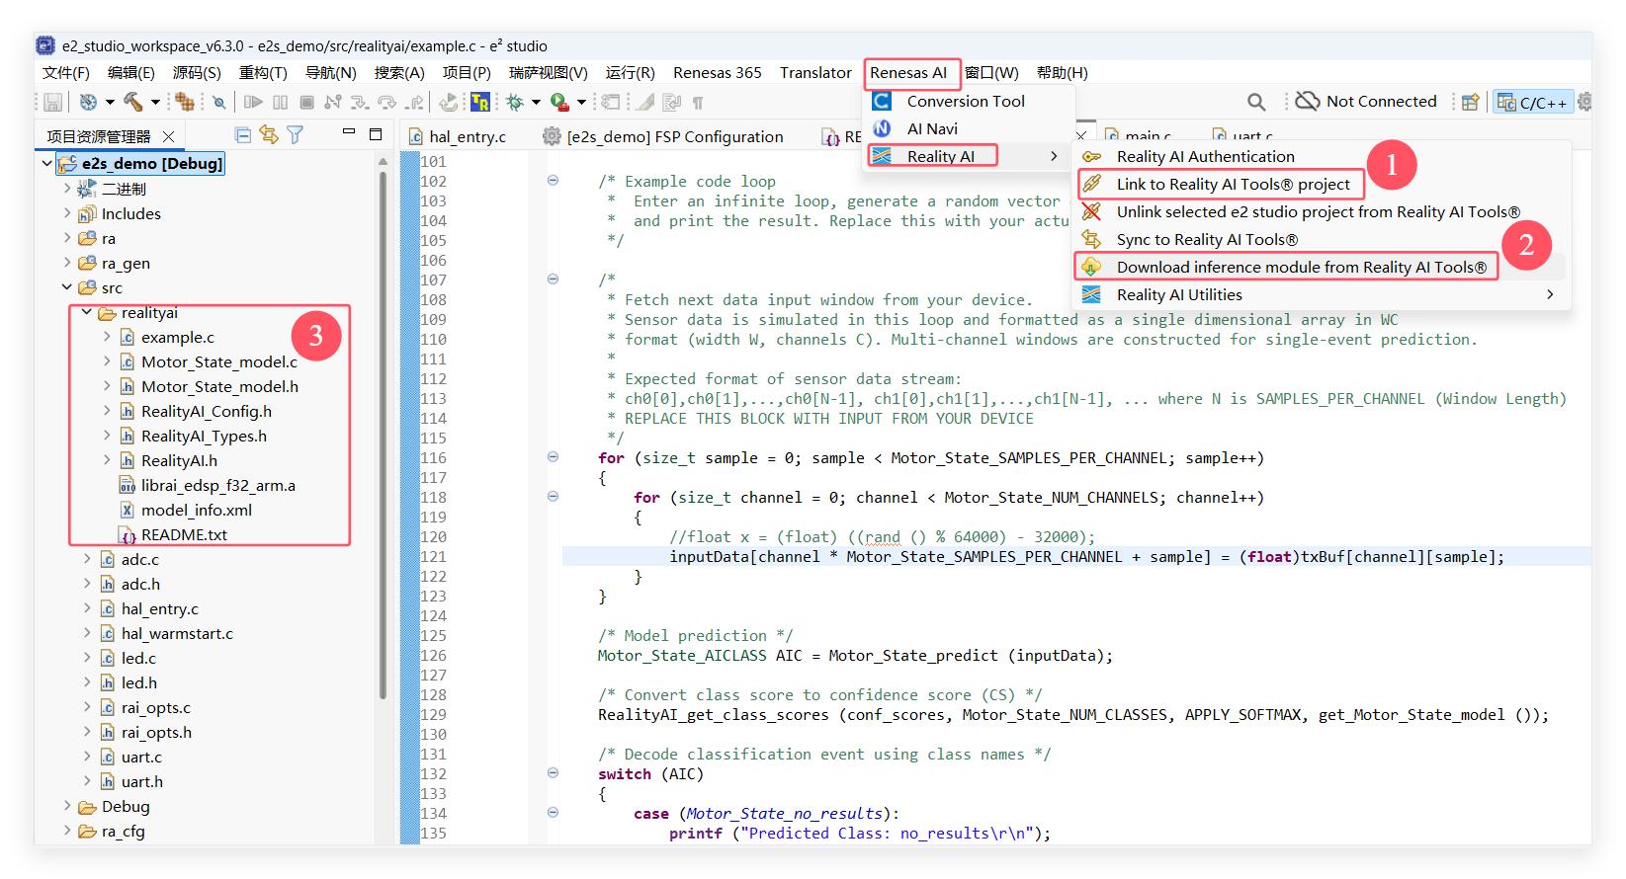This screenshot has width=1626, height=879.
Task: Open the 帮助(H) menu
Action: (x=1063, y=73)
